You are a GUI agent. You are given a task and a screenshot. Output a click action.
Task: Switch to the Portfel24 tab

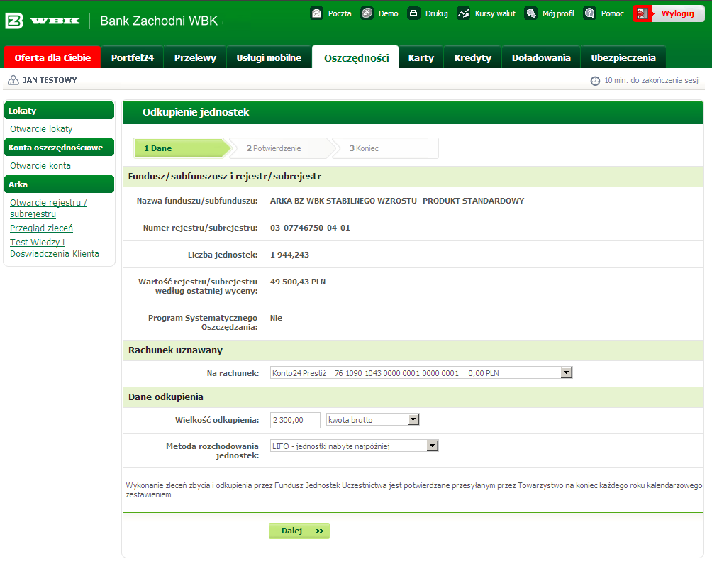point(132,57)
